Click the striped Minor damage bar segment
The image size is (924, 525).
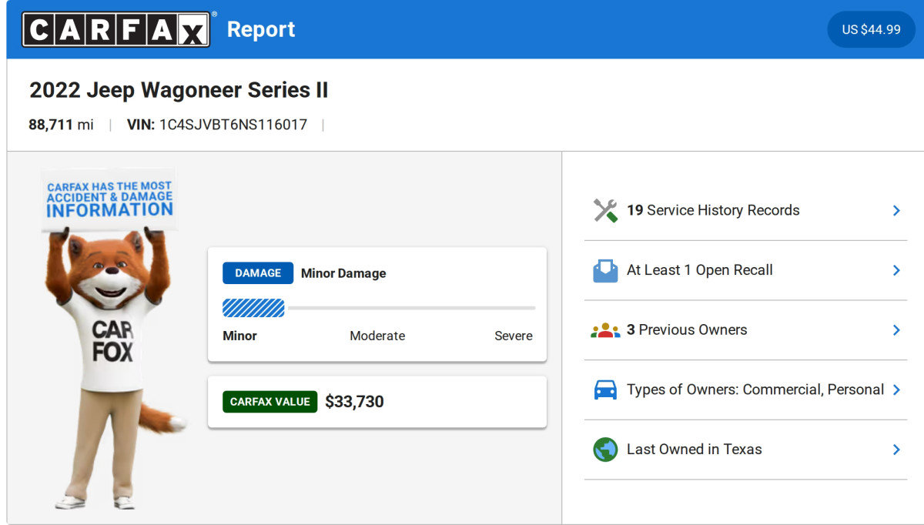pyautogui.click(x=253, y=308)
